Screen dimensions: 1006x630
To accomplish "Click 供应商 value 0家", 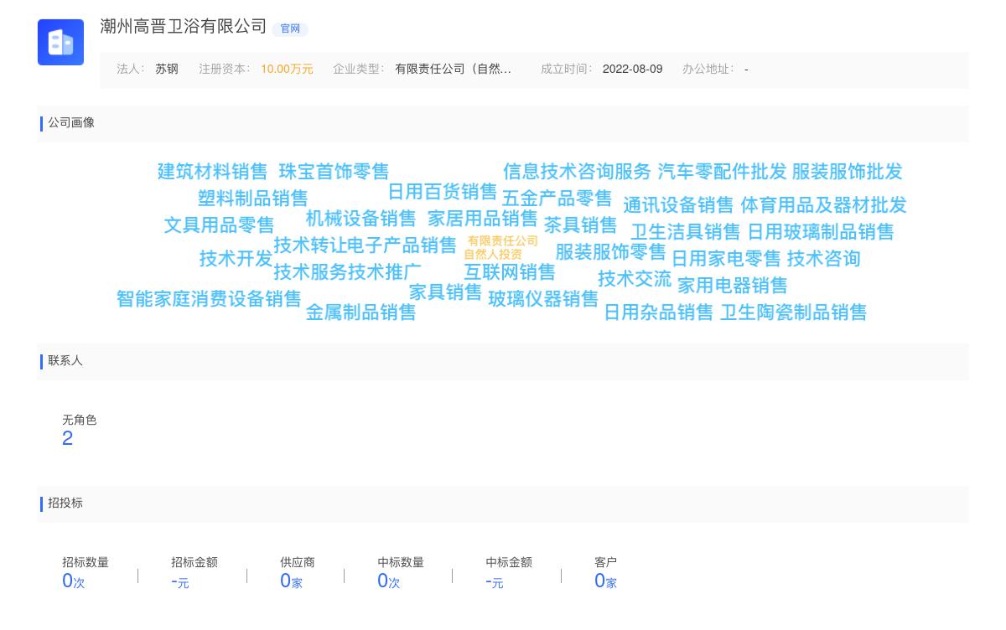I will [291, 581].
